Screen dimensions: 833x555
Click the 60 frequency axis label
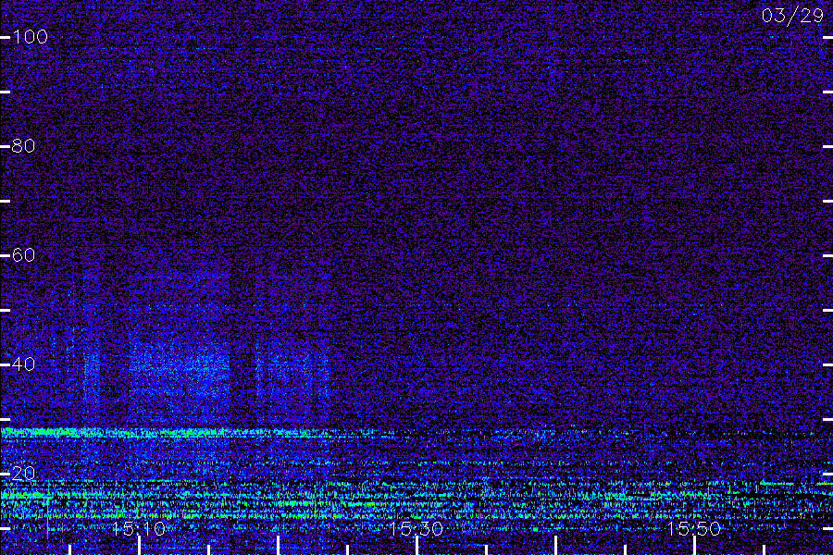click(23, 255)
